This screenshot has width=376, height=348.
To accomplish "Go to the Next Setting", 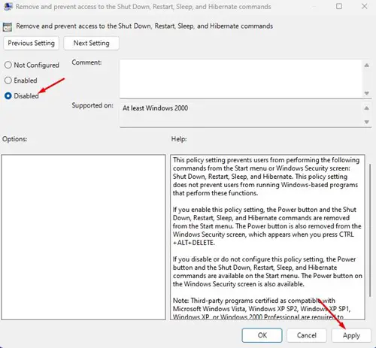I will pos(91,43).
